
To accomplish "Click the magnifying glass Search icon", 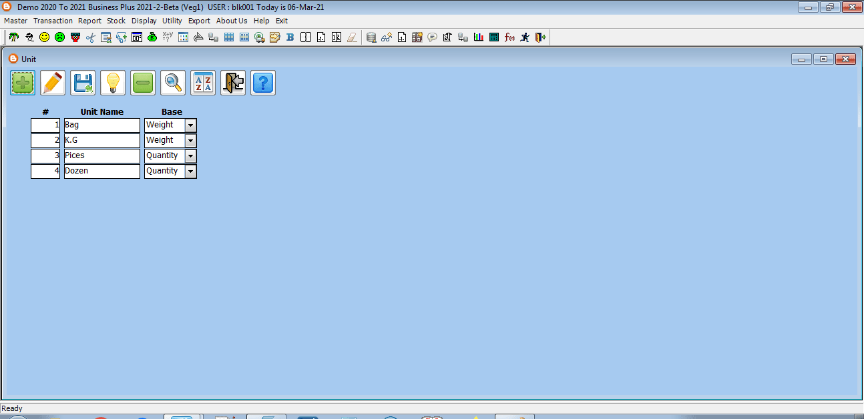I will coord(173,83).
